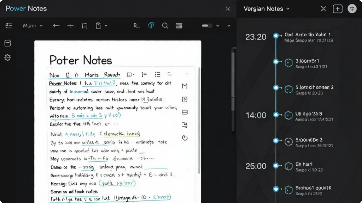Select timeline marker for 3.jo0mB:1
Viewport: 362px width, 203px height.
276,62
